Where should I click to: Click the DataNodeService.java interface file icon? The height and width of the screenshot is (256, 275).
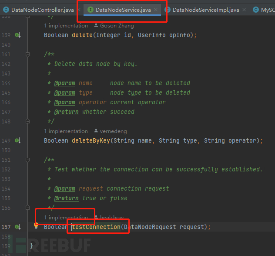click(90, 9)
